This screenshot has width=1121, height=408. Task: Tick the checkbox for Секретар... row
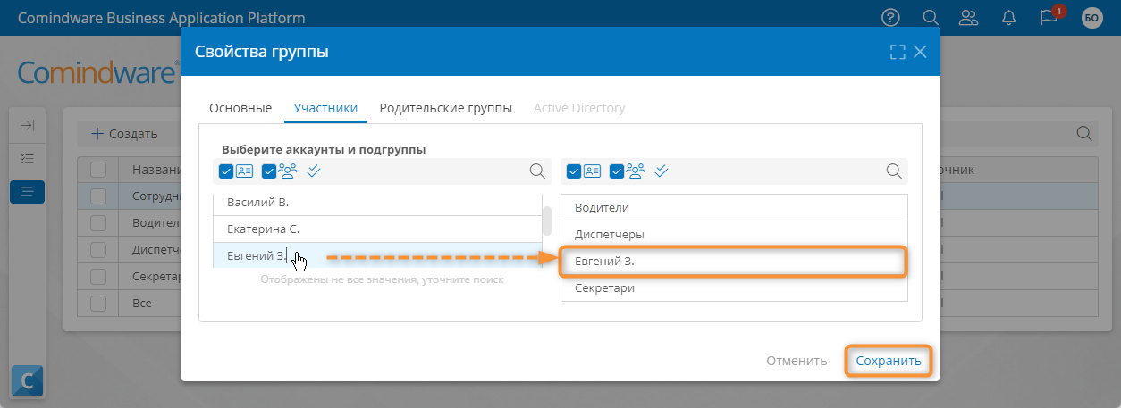[x=98, y=276]
